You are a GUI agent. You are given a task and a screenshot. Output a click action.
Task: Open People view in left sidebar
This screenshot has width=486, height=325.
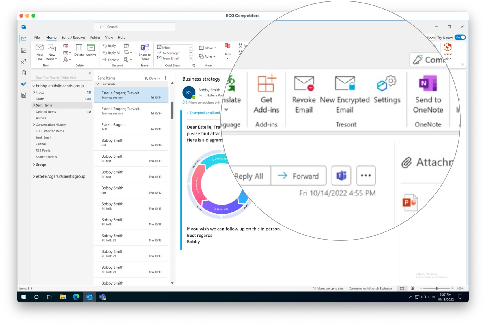pos(24,61)
